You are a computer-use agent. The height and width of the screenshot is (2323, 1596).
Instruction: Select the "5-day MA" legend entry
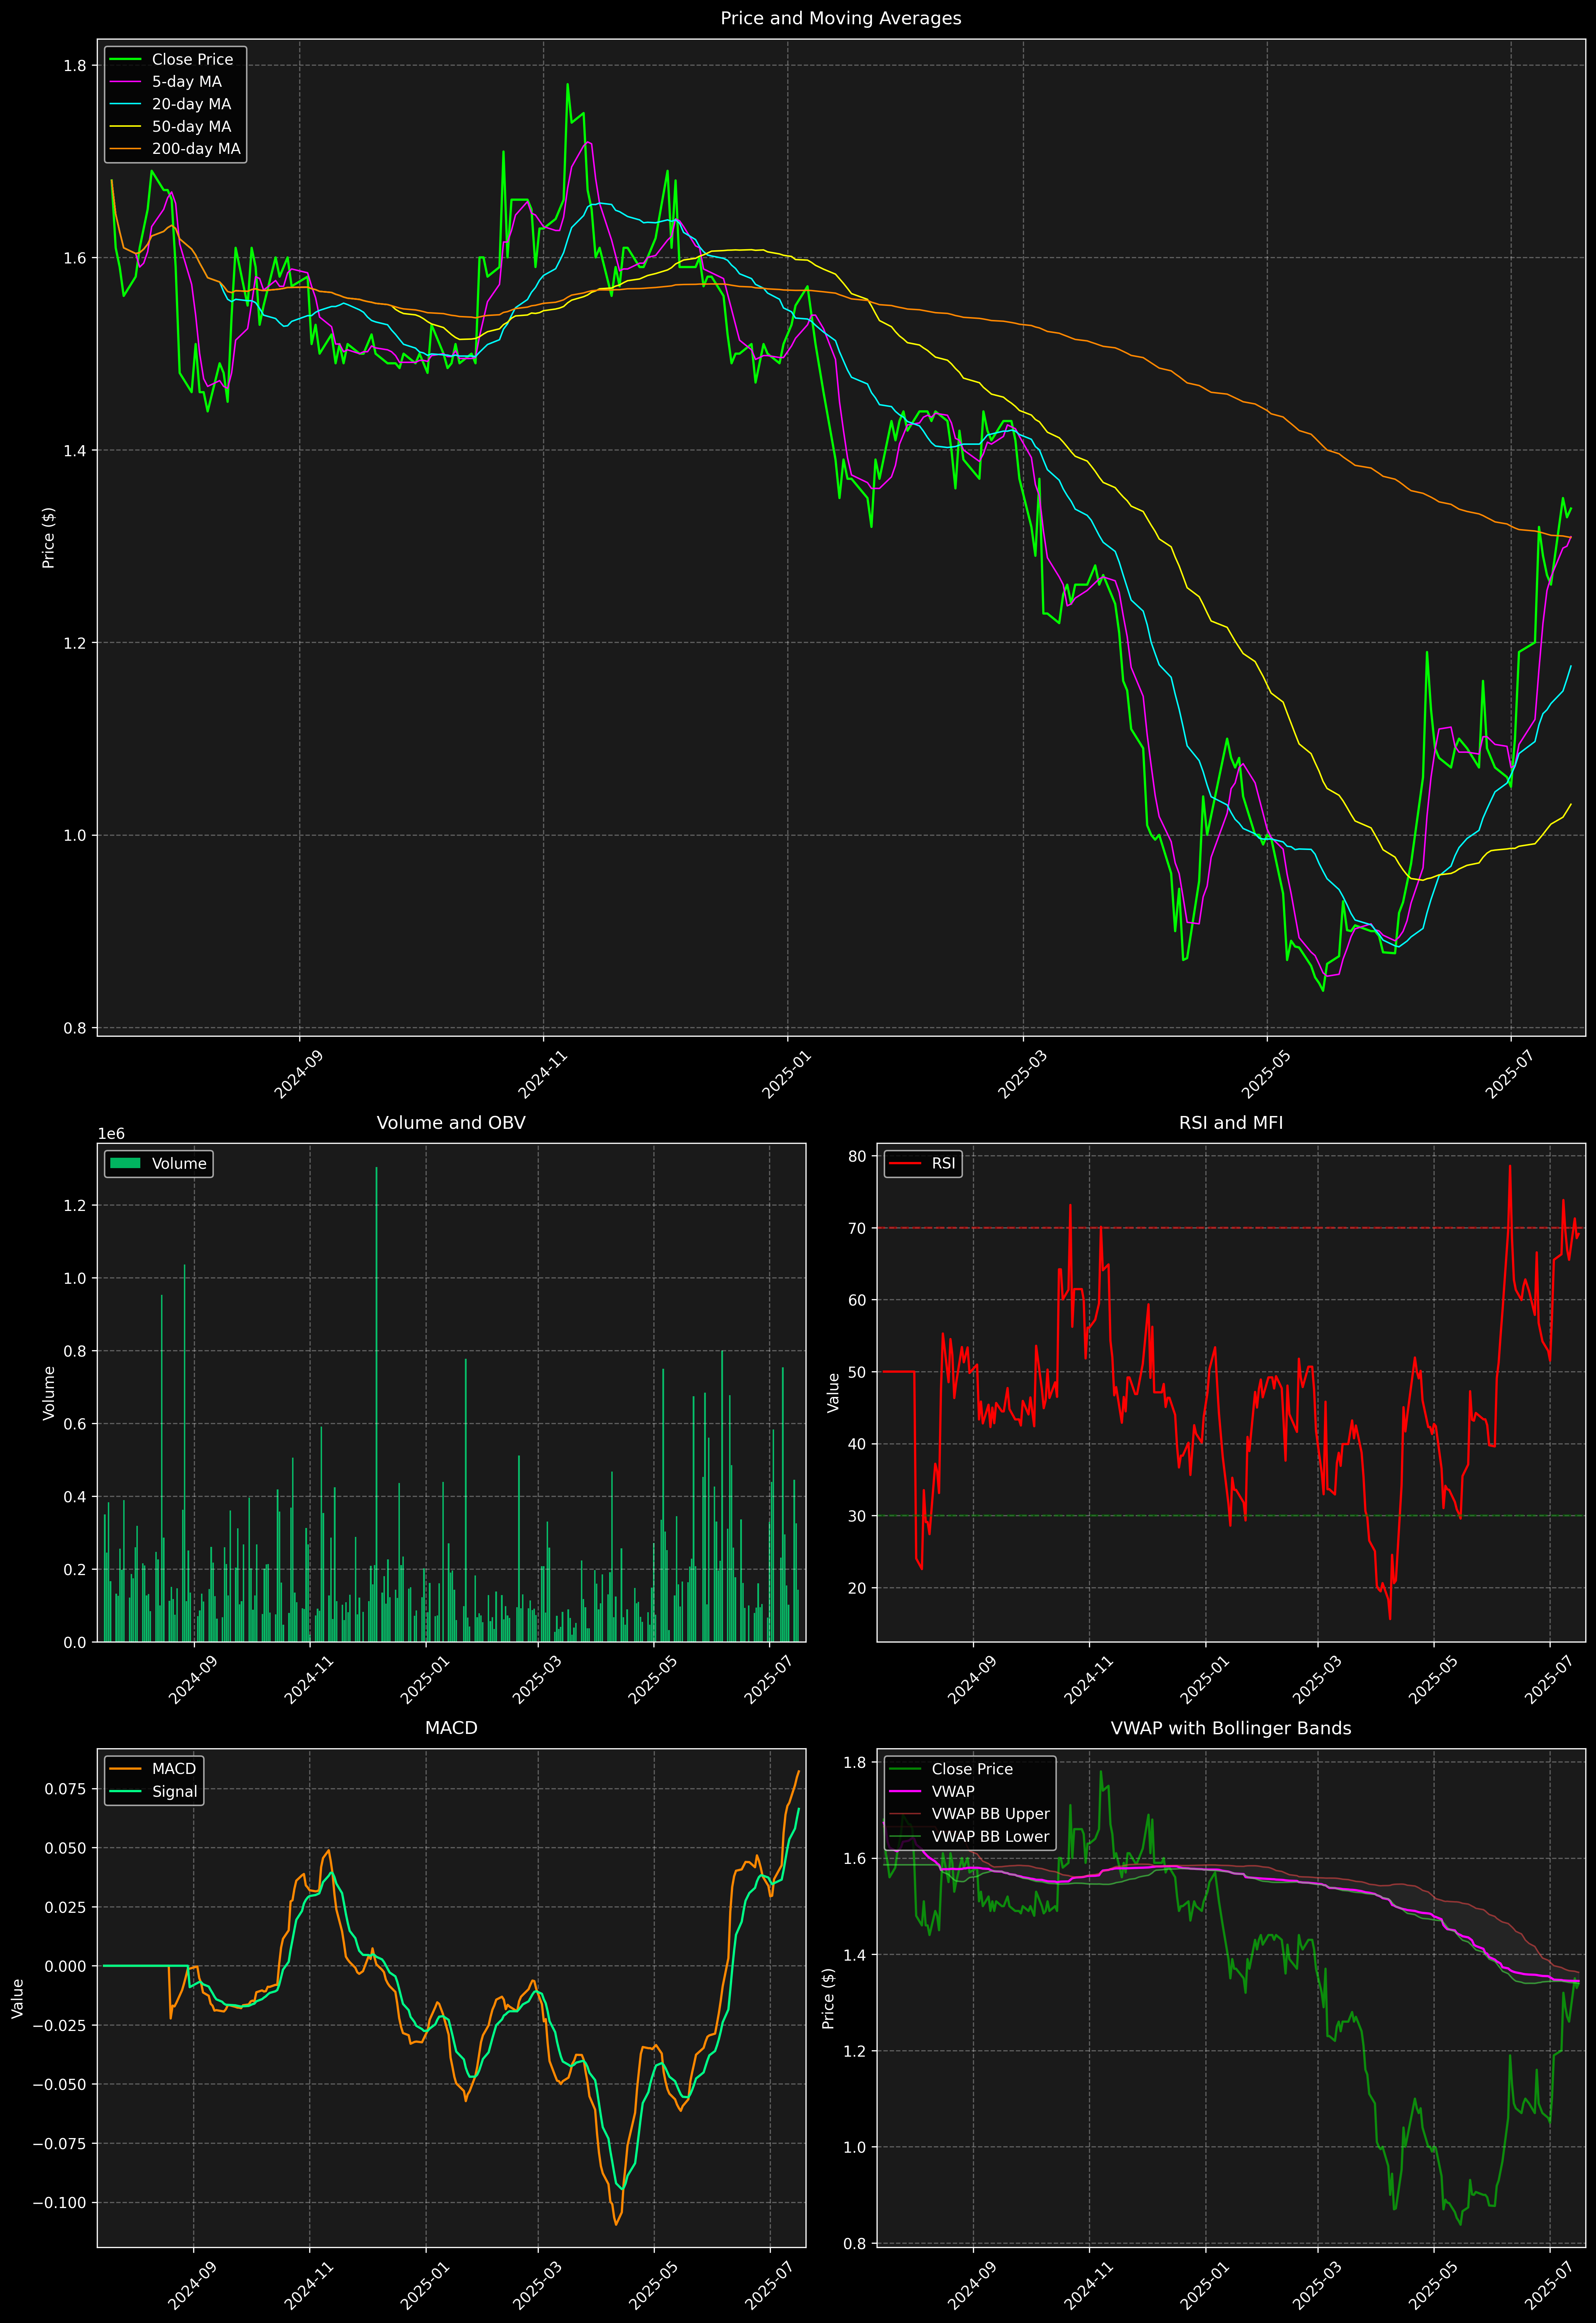(187, 82)
